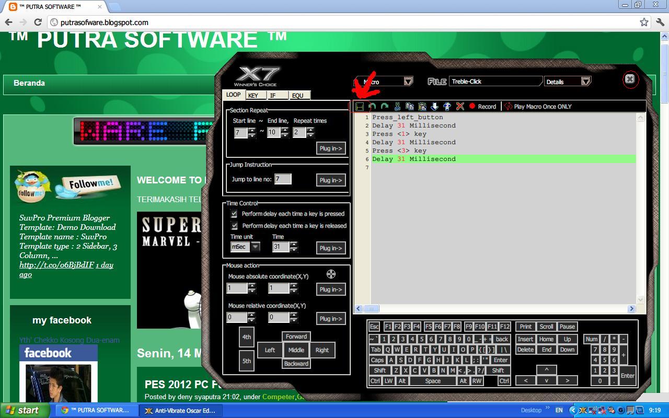
Task: Click Chrome's back arrow
Action: (8, 22)
